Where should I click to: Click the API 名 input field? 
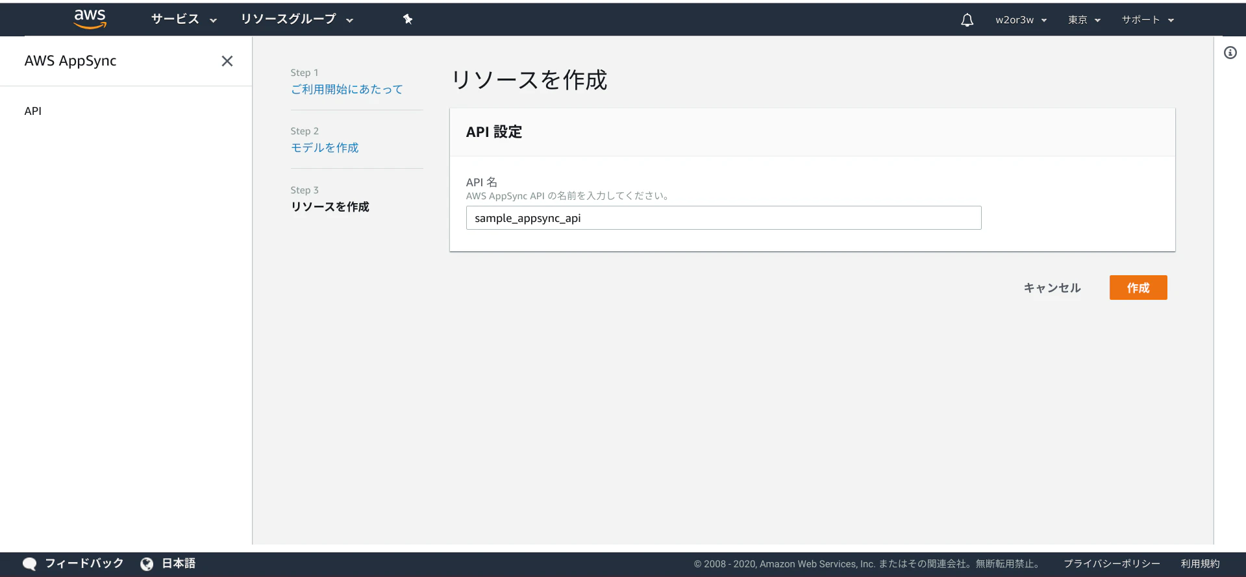coord(723,218)
